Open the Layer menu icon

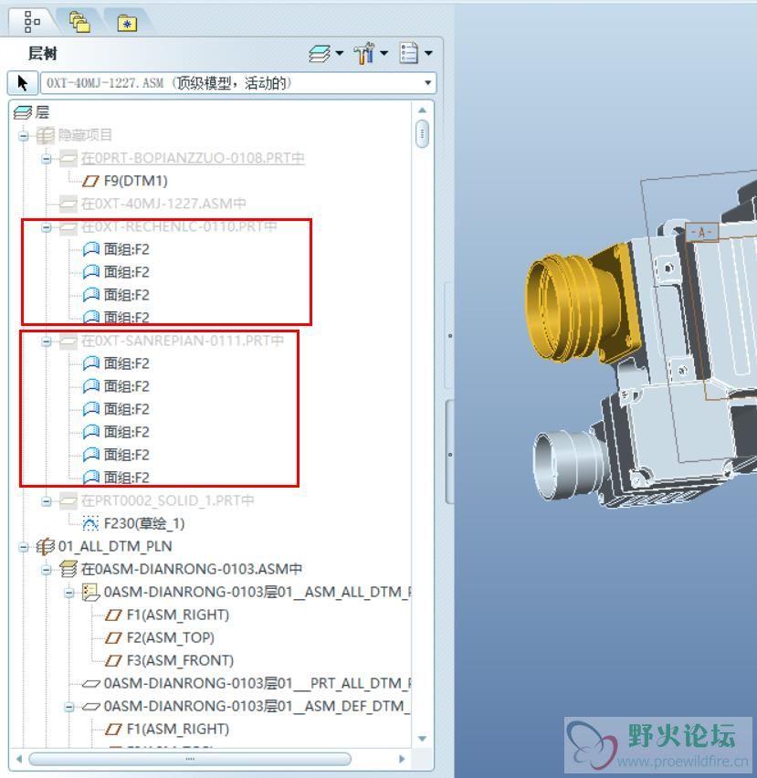point(320,54)
